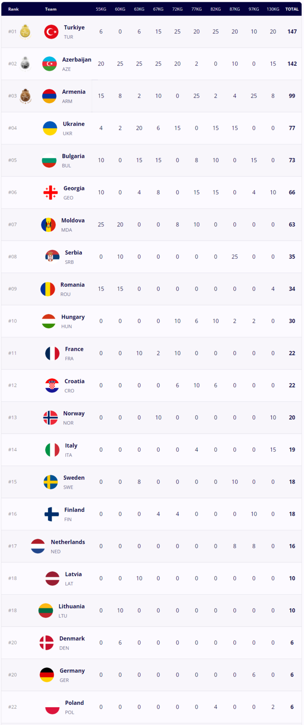Open the Bulgaria team name link
The image size is (304, 725).
pyautogui.click(x=73, y=156)
